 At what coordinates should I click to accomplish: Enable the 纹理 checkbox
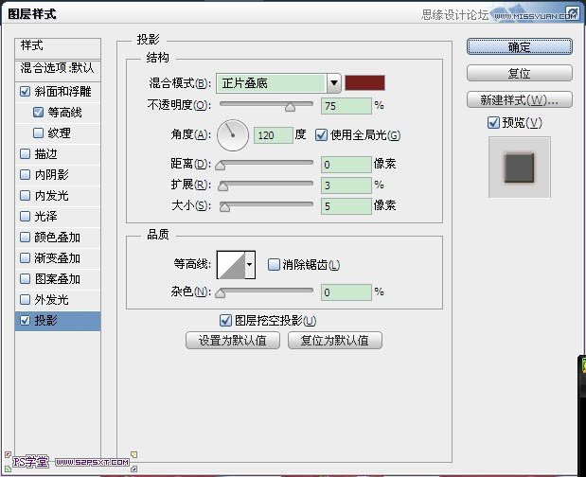tap(38, 133)
